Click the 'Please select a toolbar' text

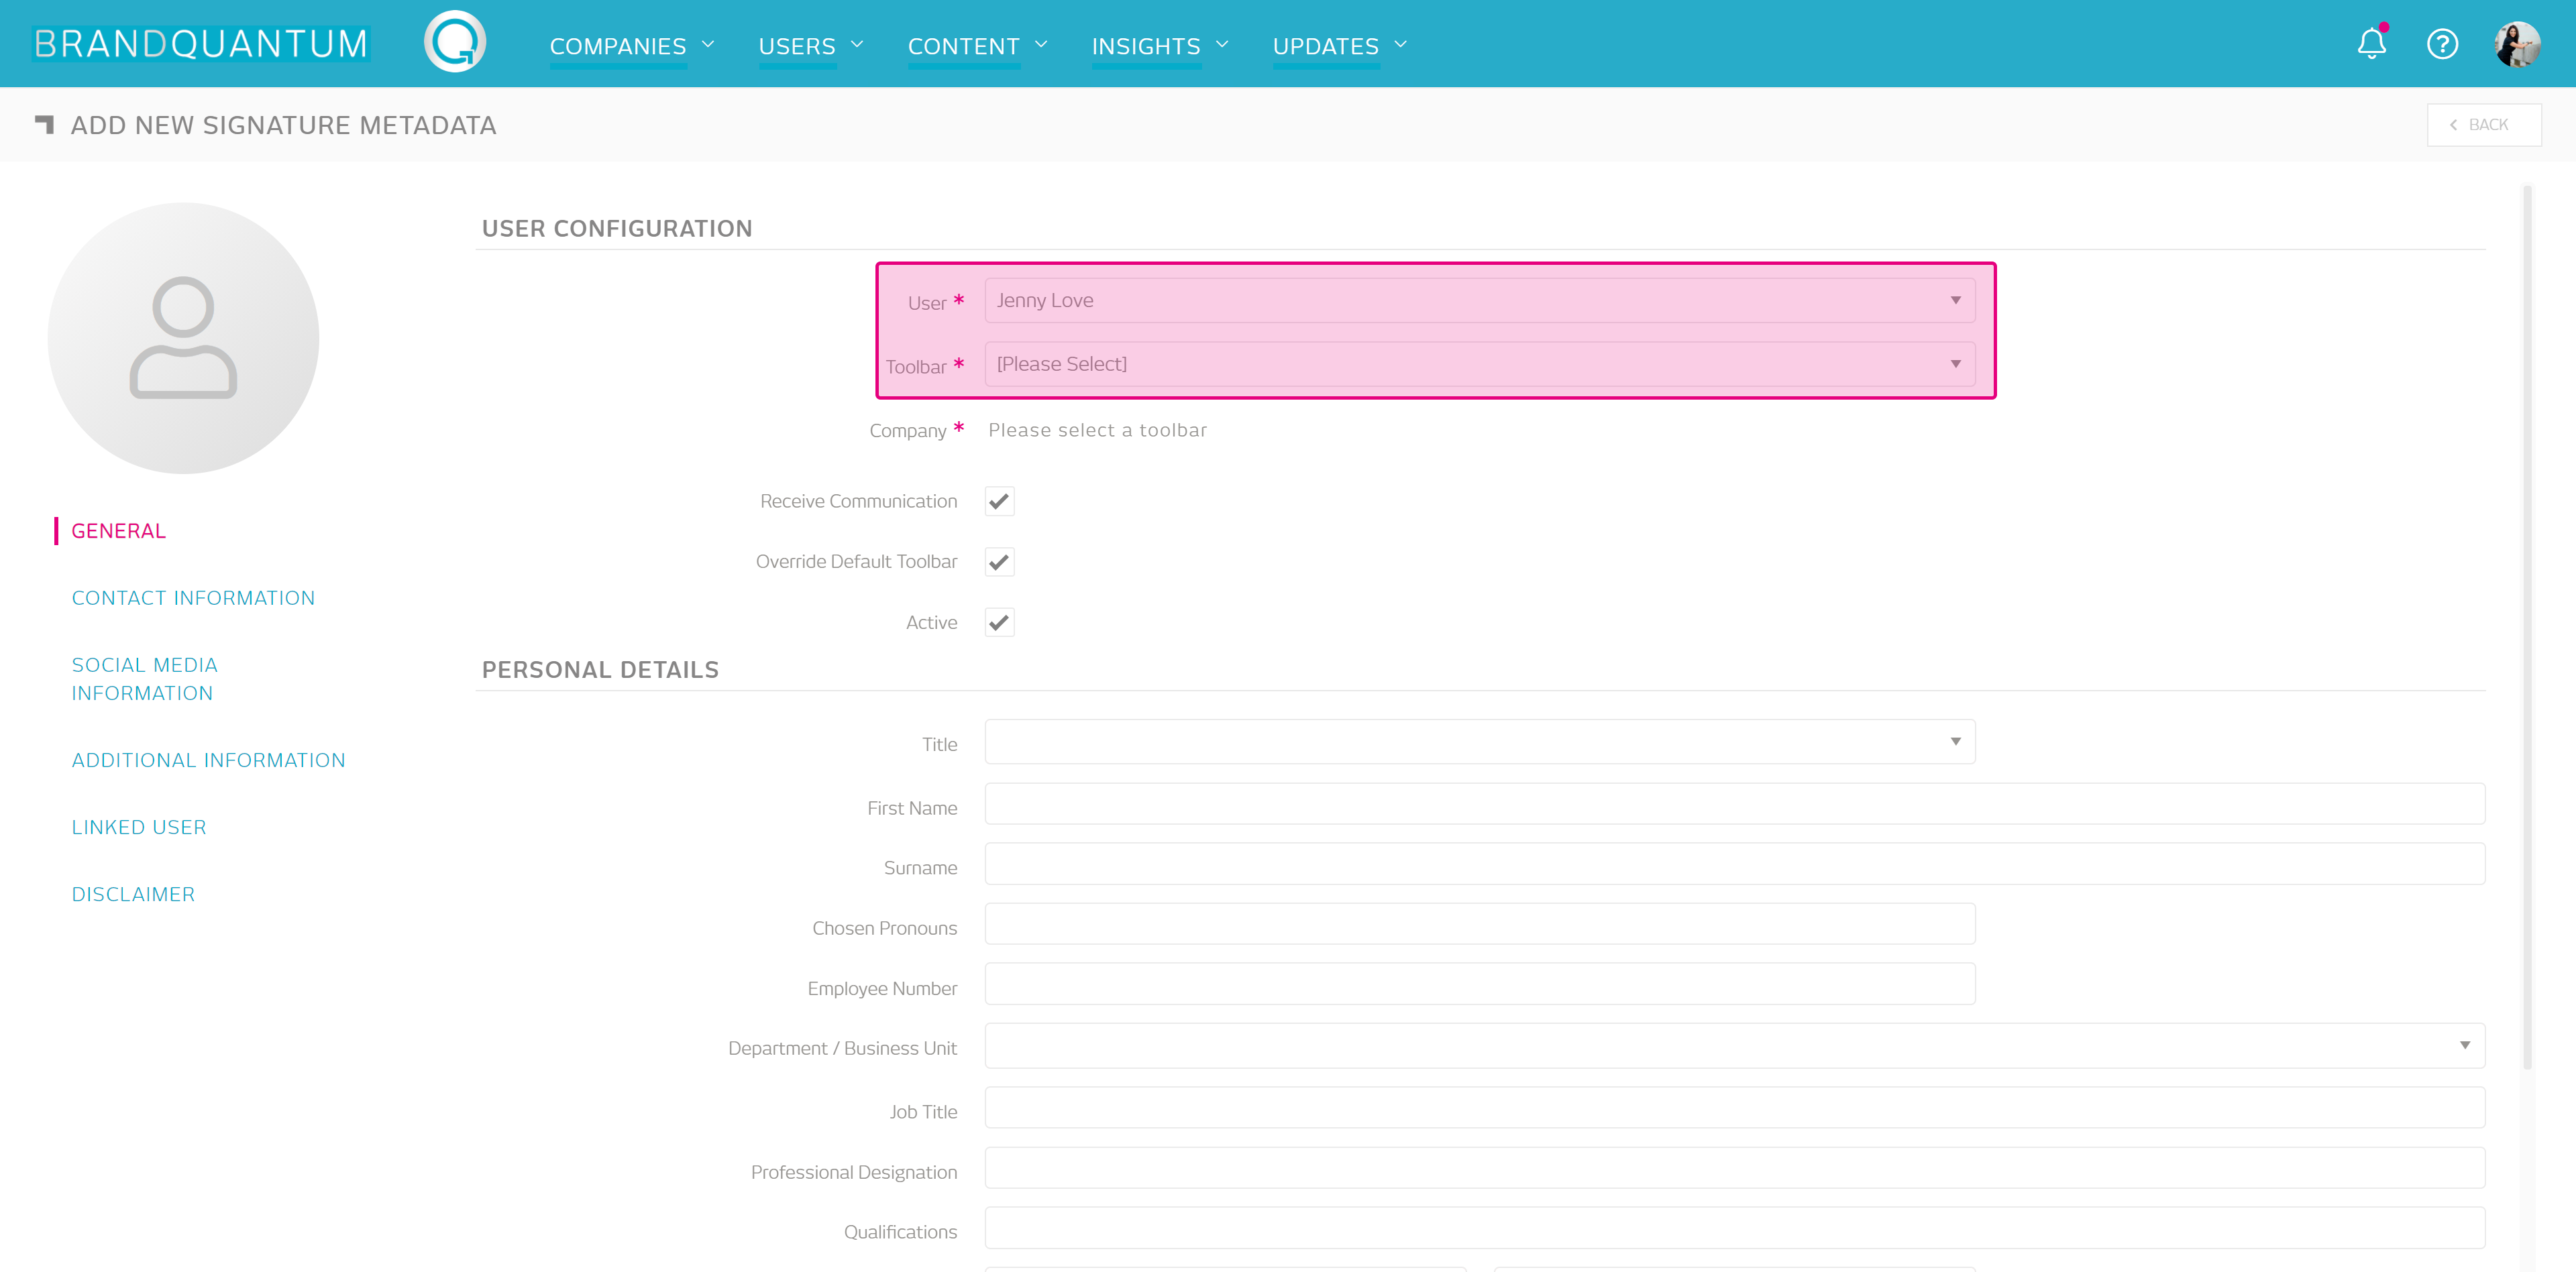click(1097, 430)
